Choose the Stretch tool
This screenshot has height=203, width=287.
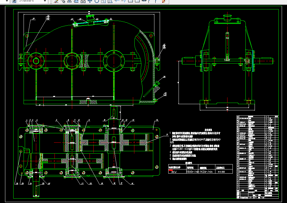110,1
